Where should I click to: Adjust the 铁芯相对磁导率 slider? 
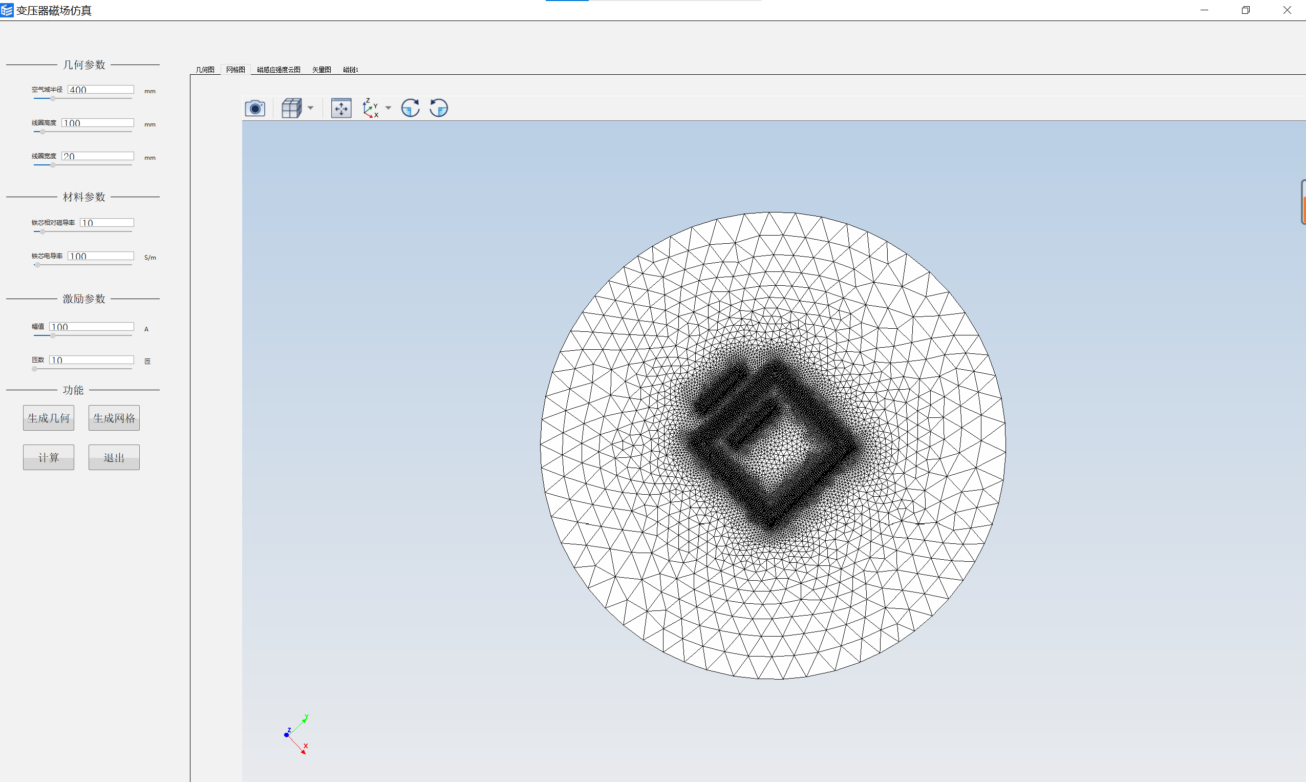coord(82,231)
